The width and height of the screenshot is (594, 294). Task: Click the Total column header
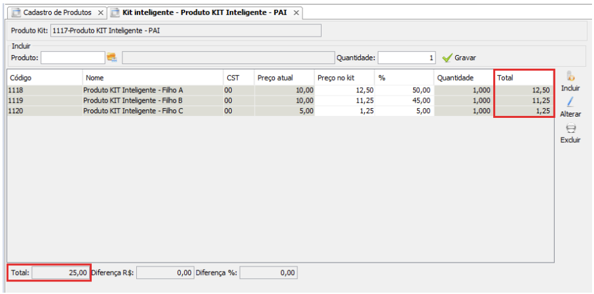(524, 77)
